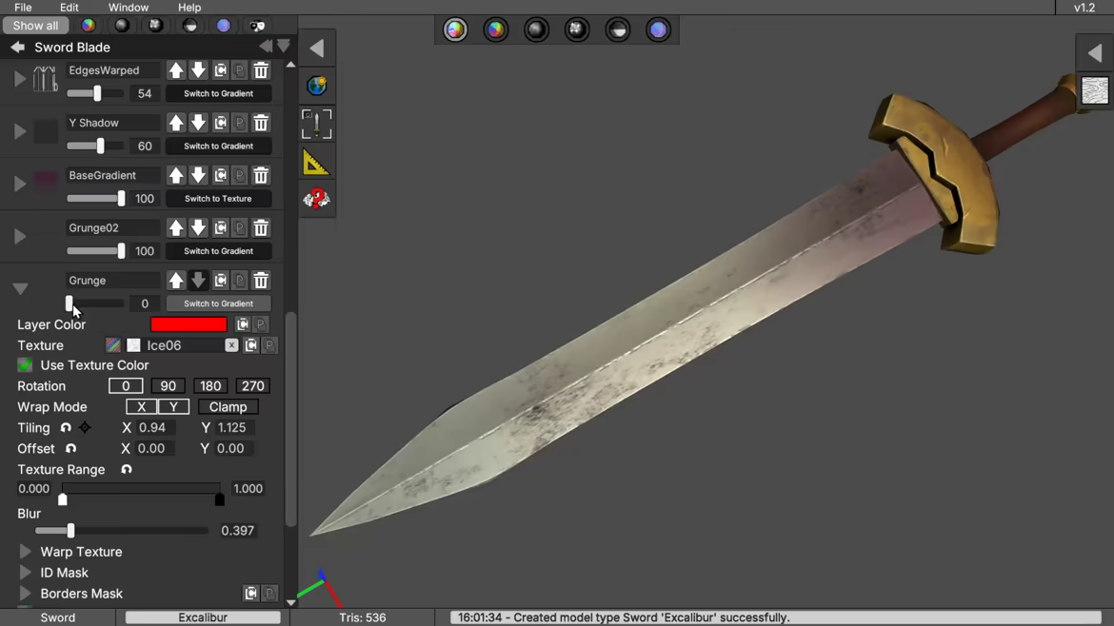Screen dimensions: 1114x626
Task: Switch Grunge02 to Gradient
Action: coord(218,251)
